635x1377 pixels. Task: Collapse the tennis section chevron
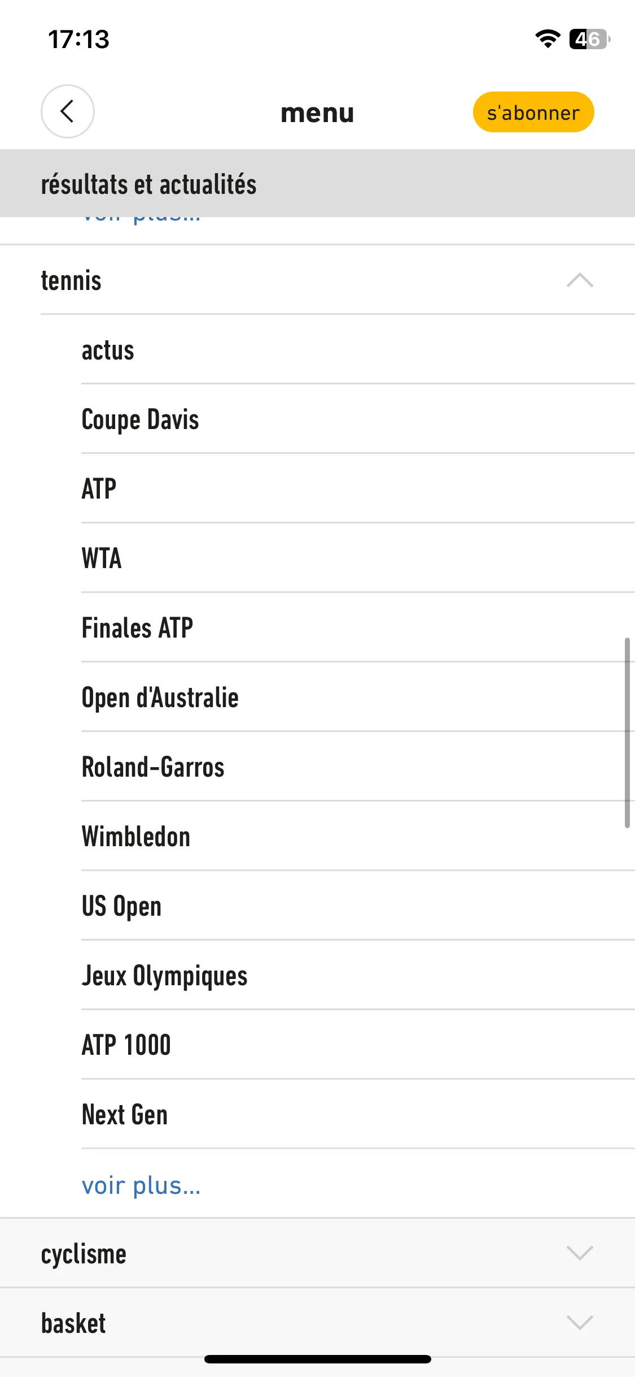pos(580,280)
